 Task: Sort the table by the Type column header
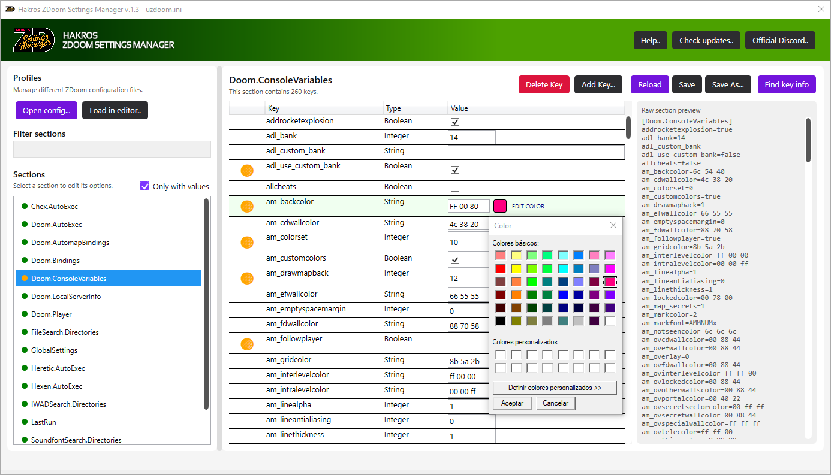pos(415,108)
